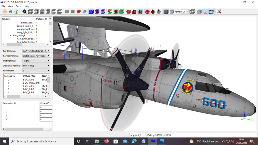Enable the solid dark gray cube shading
The height and width of the screenshot is (145, 258).
[166, 12]
